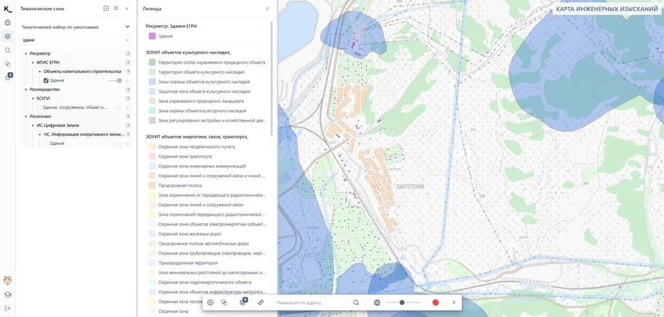This screenshot has width=664, height=317.
Task: Close the Тематические слои panel
Action: [127, 8]
